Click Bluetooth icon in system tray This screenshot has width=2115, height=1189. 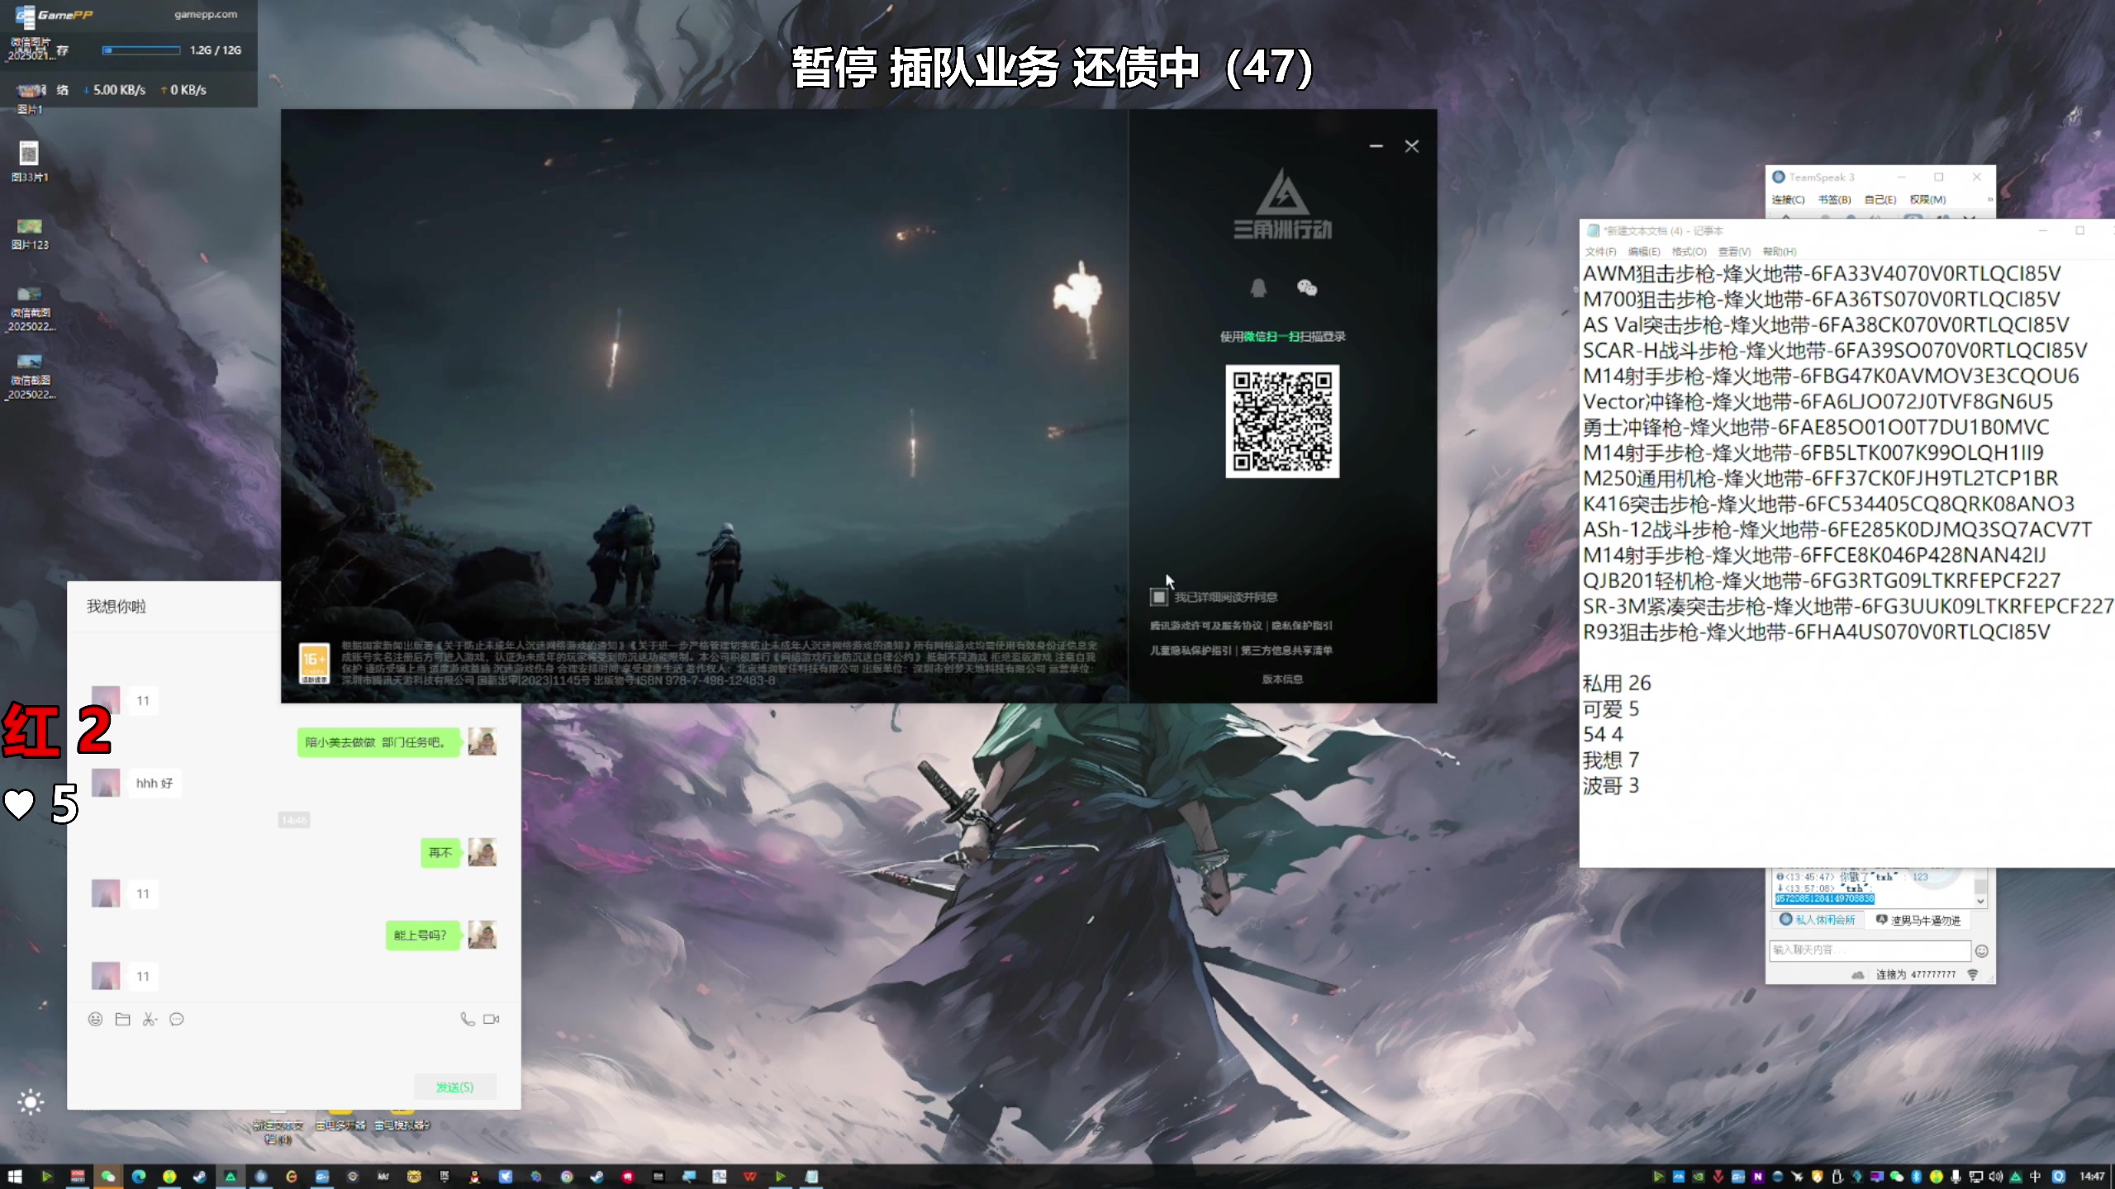click(x=1916, y=1177)
